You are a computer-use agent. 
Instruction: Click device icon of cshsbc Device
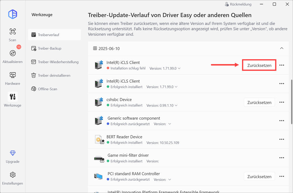(x=99, y=102)
